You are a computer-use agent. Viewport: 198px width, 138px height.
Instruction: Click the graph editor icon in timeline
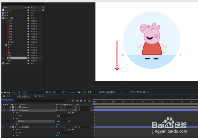click(89, 101)
